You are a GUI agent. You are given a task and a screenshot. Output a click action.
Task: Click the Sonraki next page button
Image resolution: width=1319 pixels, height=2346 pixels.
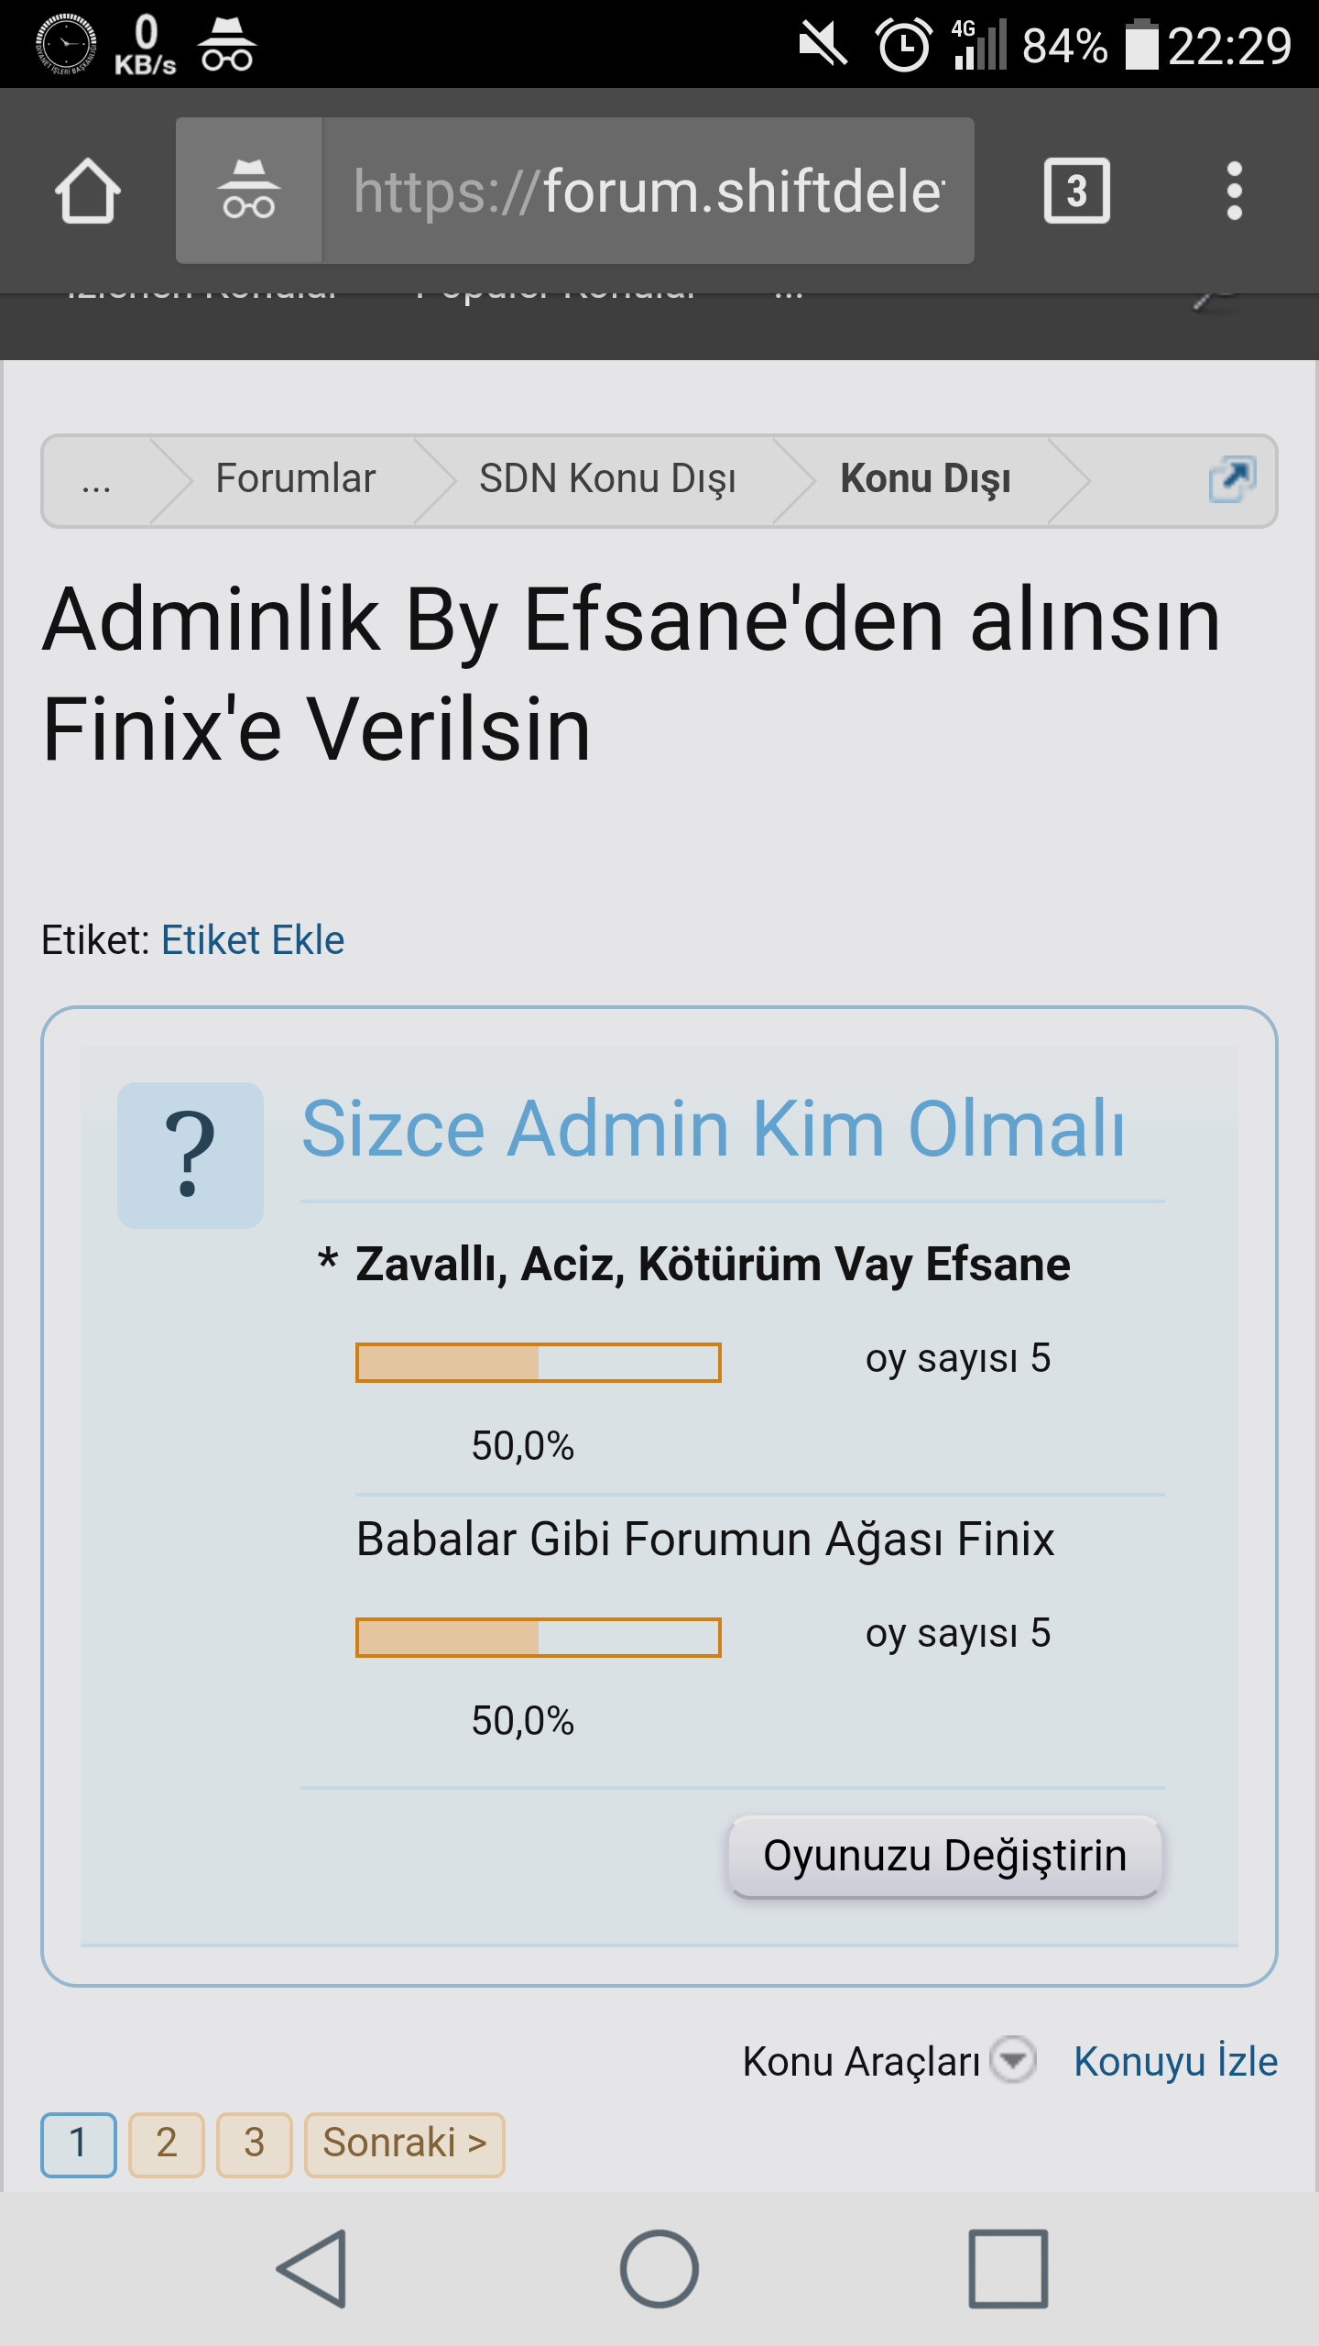click(x=404, y=2143)
